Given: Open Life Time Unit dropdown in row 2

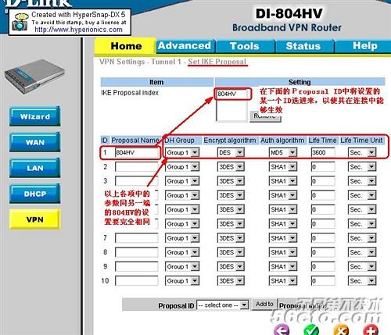Looking at the screenshot, I should click(362, 167).
